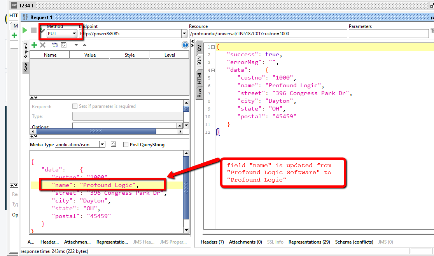Collapse the JSON fold on response line 1
This screenshot has width=434, height=256.
point(213,47)
